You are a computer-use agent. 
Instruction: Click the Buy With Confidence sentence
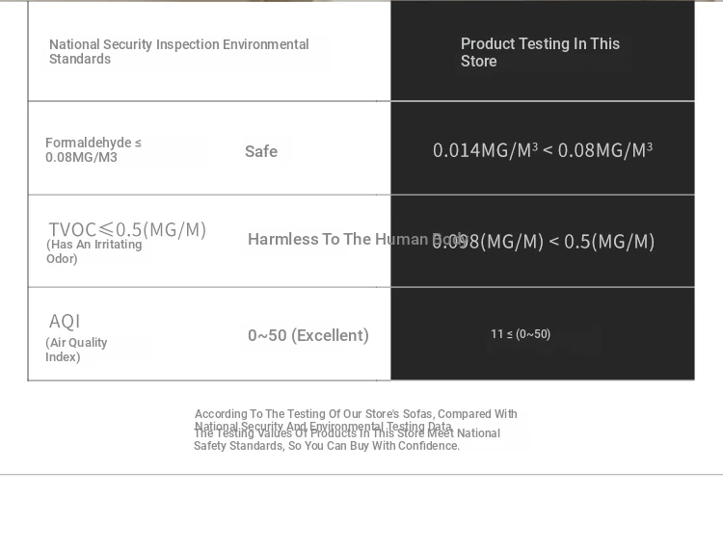coord(327,447)
